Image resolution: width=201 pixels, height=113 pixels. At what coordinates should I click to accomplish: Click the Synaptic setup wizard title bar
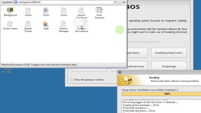tap(159, 73)
